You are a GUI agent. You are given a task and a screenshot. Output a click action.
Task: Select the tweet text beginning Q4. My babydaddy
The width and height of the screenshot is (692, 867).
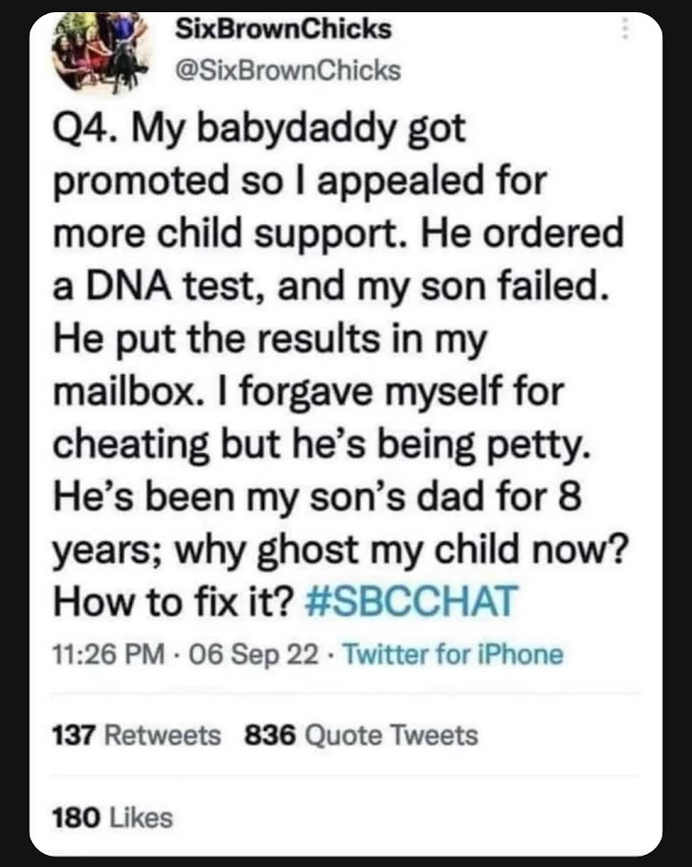click(x=340, y=365)
